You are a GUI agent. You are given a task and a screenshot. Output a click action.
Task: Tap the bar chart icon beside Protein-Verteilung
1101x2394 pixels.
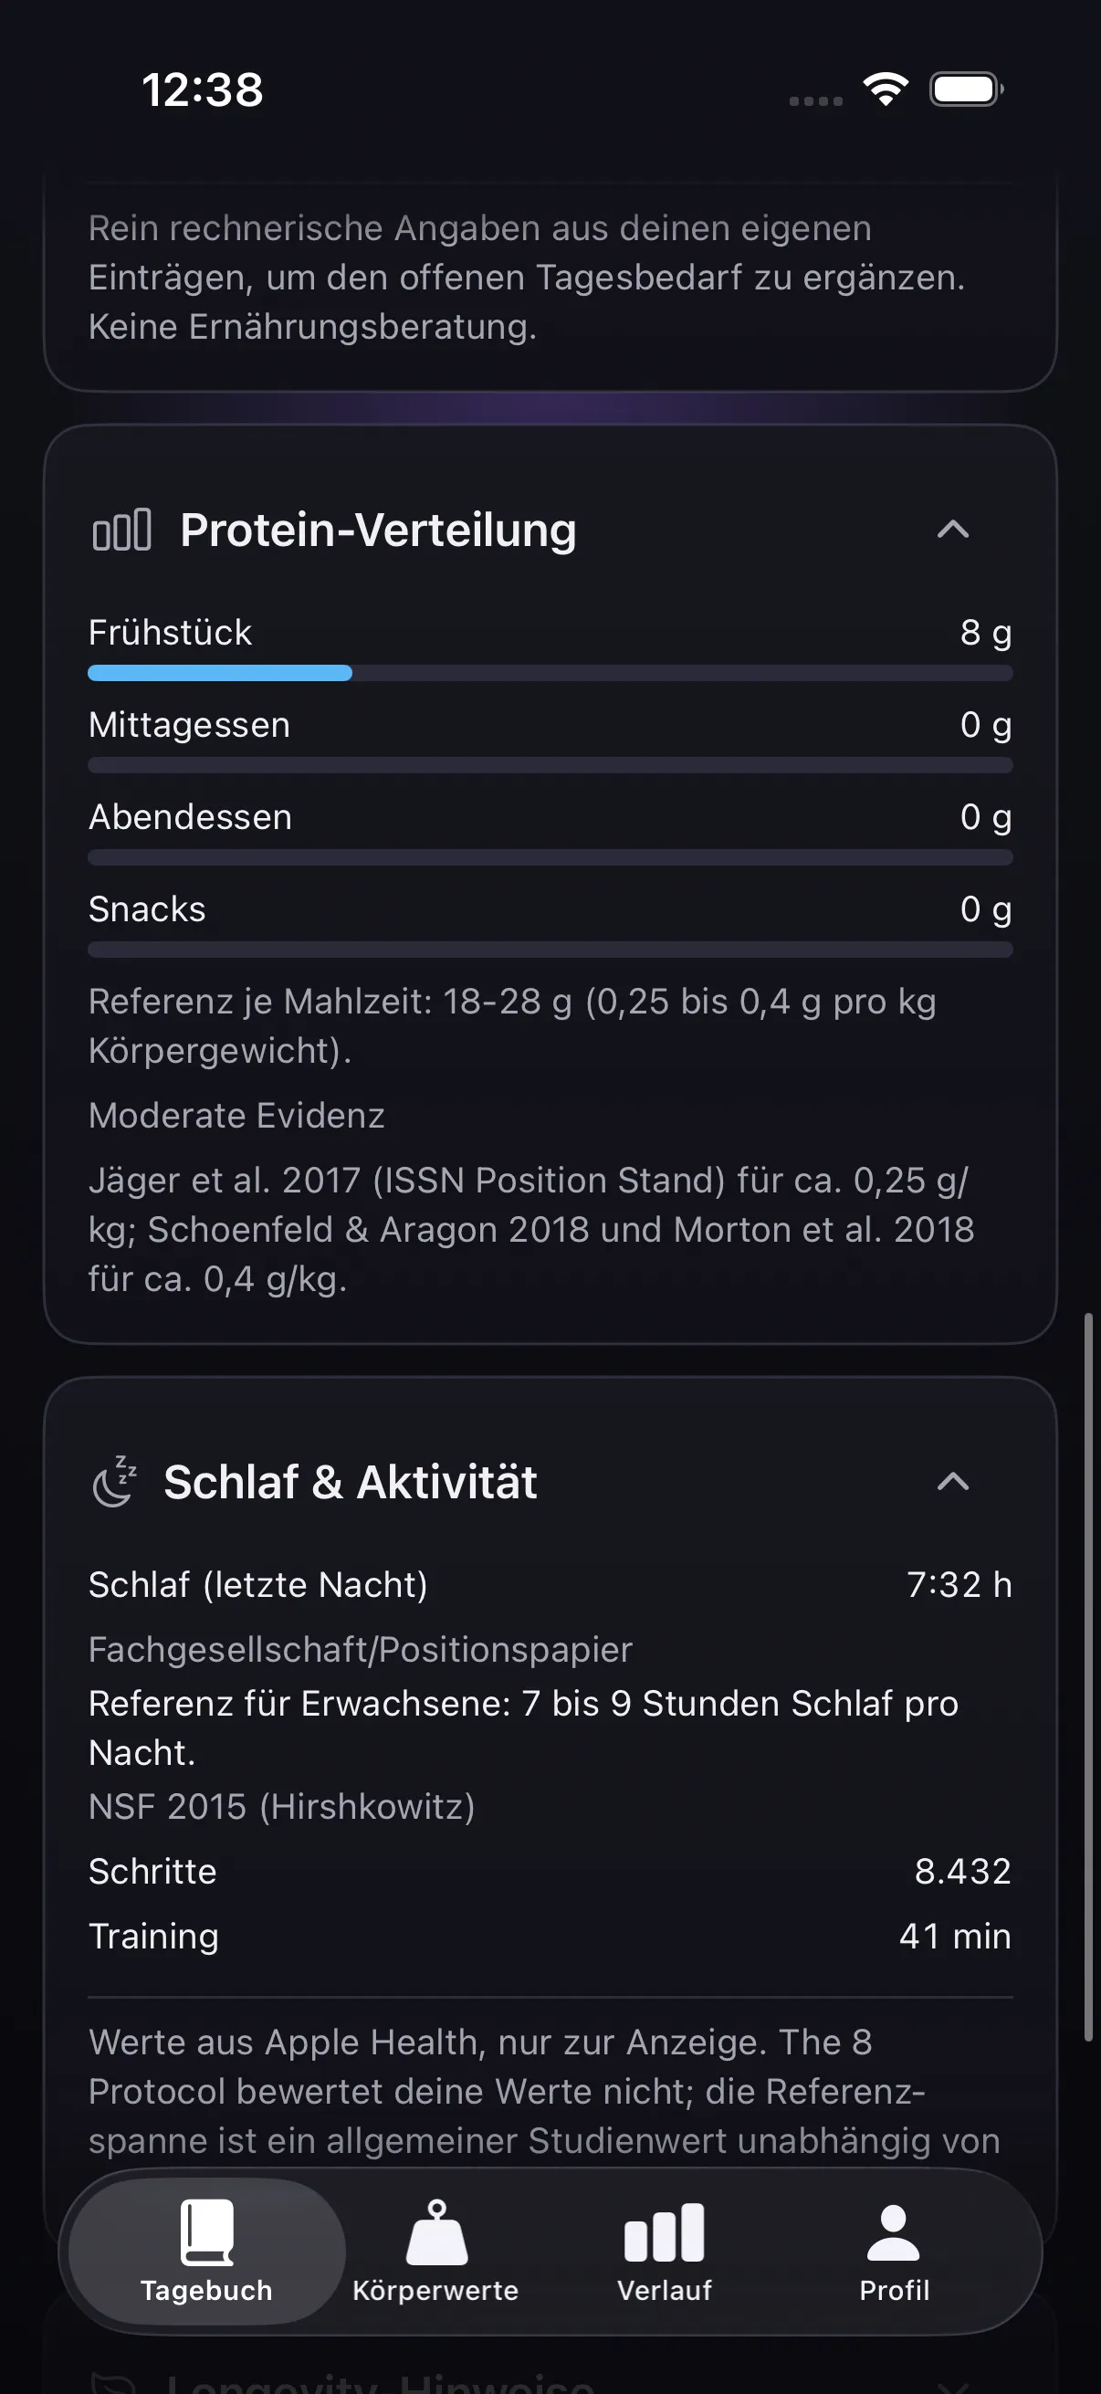121,530
